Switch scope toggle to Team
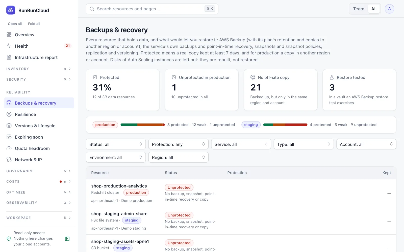 point(359,9)
